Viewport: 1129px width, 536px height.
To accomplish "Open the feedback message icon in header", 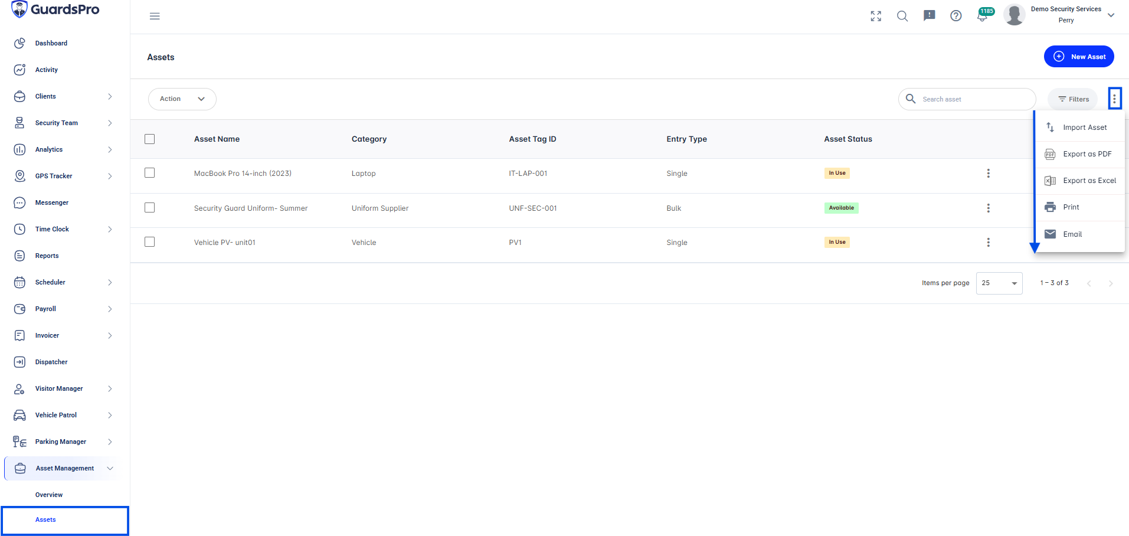I will pyautogui.click(x=930, y=16).
